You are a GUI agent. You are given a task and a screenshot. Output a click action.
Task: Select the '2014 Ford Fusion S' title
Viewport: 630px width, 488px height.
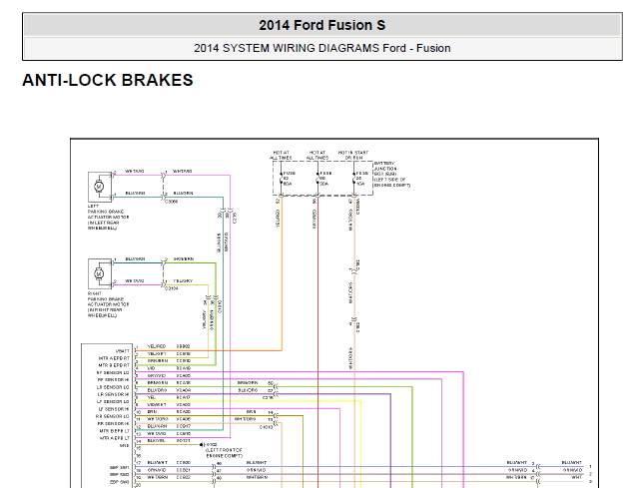[x=321, y=25]
